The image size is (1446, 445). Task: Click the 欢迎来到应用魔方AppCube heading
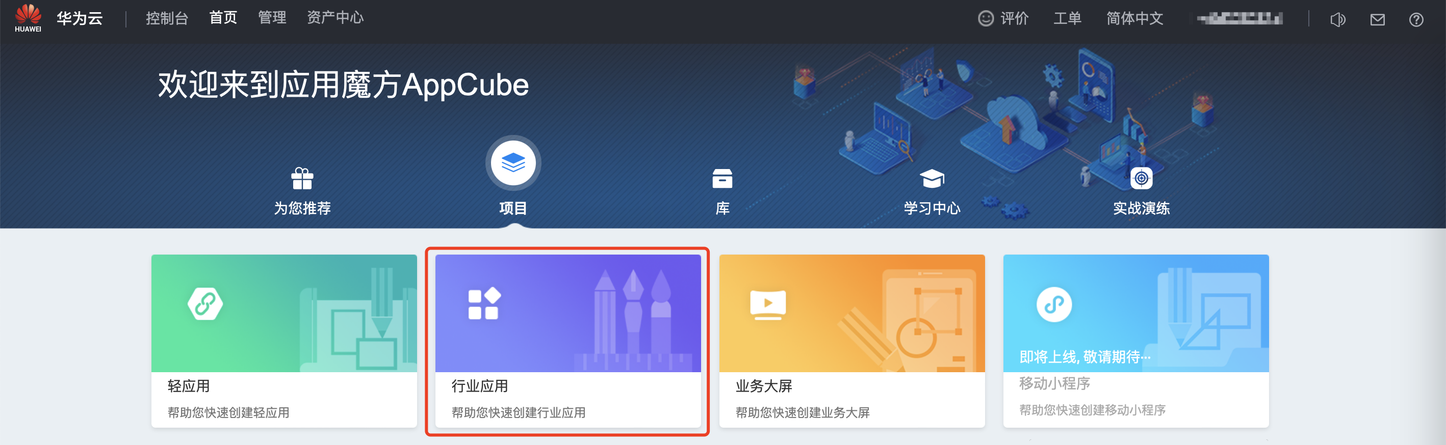343,85
